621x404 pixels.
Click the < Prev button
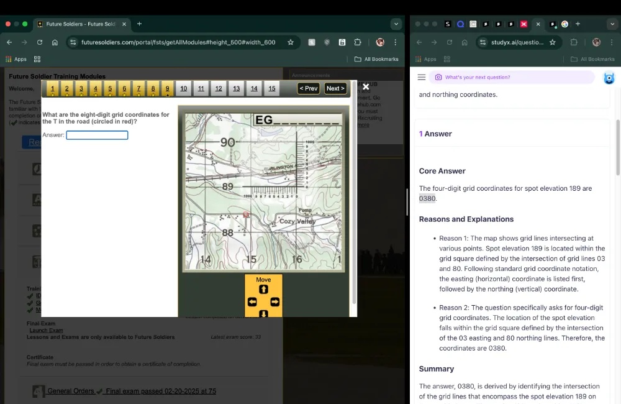click(309, 88)
